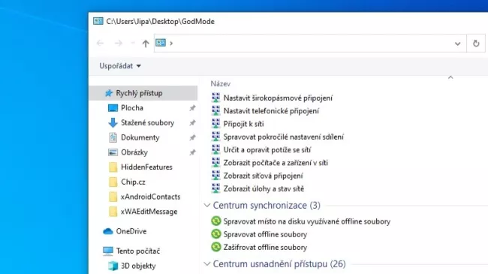Refresh the GodMode folder view
Screen dimensions: 488x274
pyautogui.click(x=476, y=44)
